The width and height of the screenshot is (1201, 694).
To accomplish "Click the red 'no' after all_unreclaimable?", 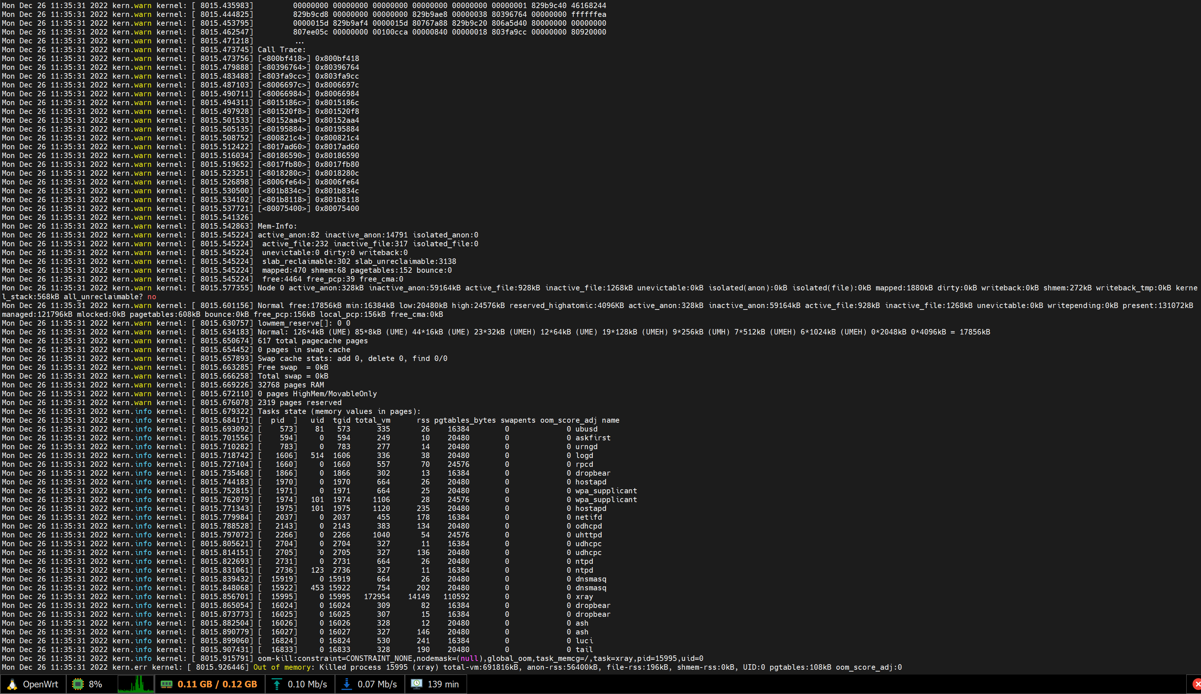I will pos(152,297).
